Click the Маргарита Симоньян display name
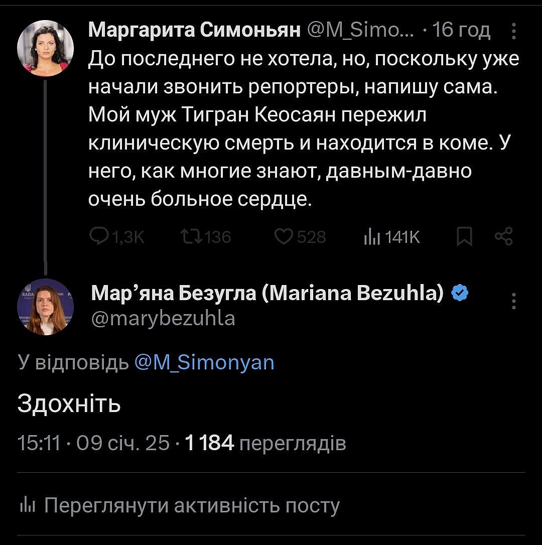Screen dimensions: 542x545 coord(194,31)
